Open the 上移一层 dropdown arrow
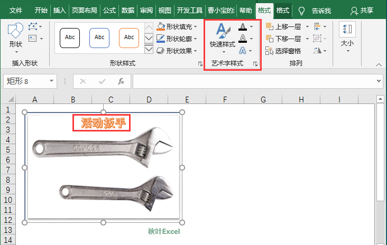 click(307, 26)
